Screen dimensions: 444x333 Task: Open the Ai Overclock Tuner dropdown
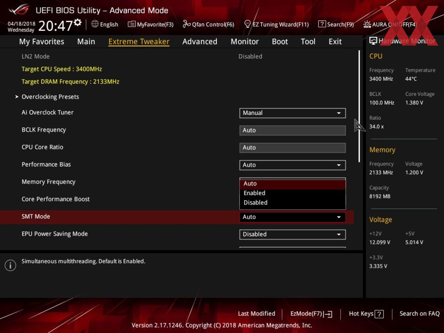point(293,113)
